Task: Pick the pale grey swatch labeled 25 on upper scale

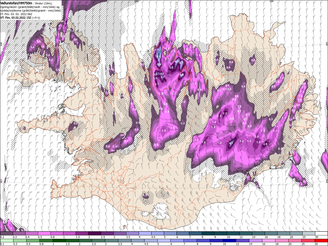Action: (309, 233)
